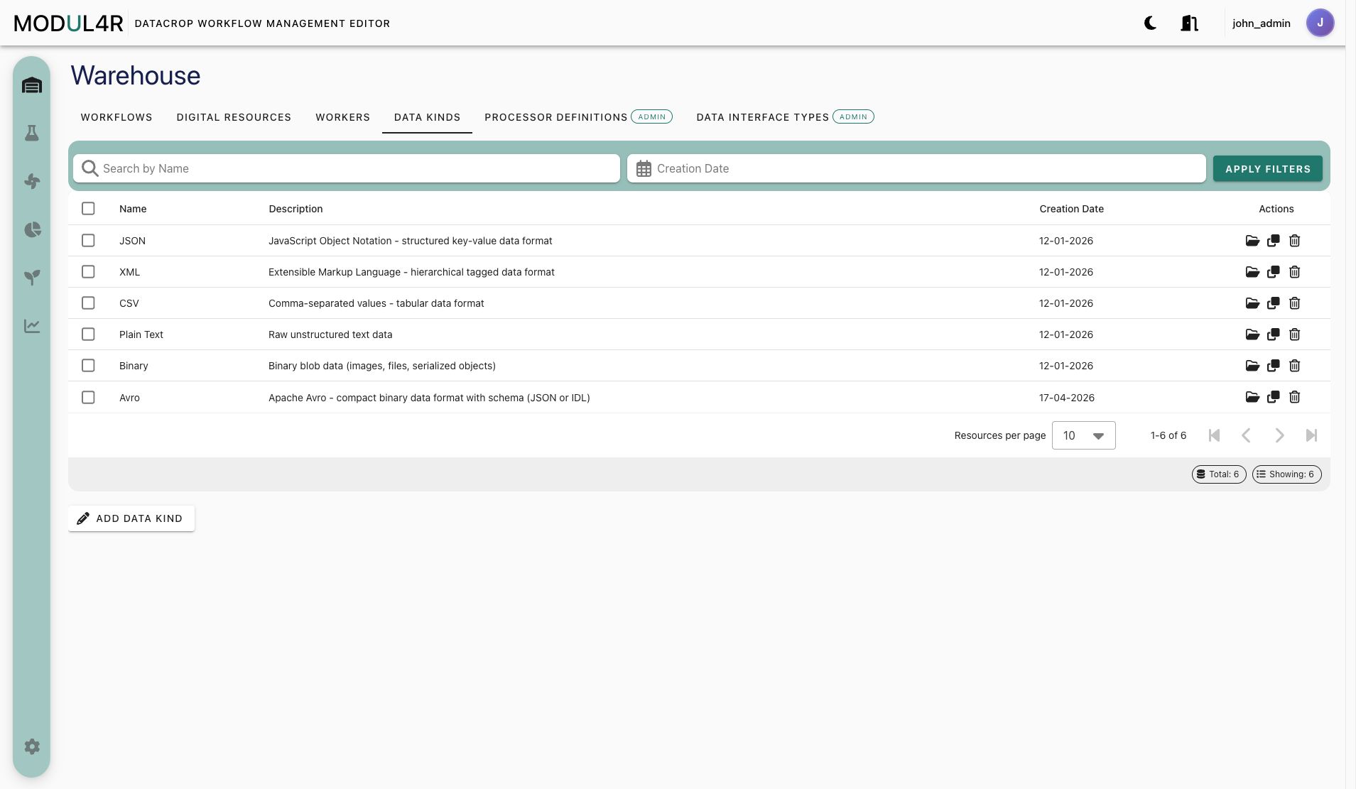The height and width of the screenshot is (789, 1356).
Task: Open the JSON data kind folder icon
Action: (1252, 241)
